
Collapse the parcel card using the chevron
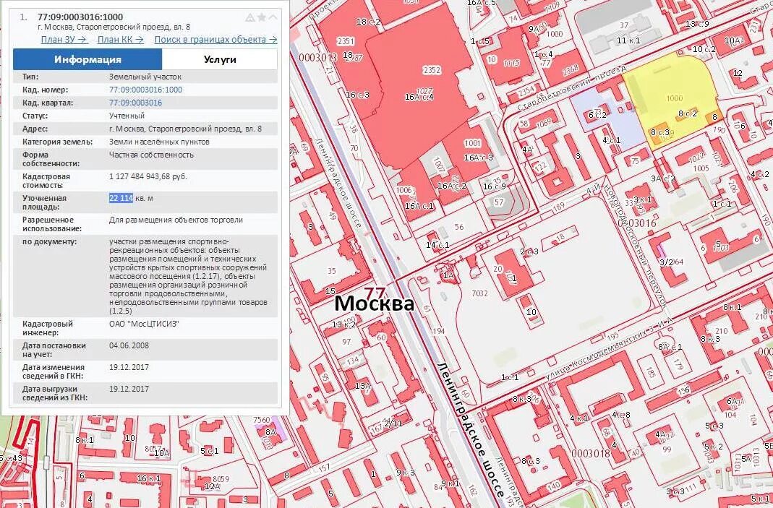click(273, 17)
